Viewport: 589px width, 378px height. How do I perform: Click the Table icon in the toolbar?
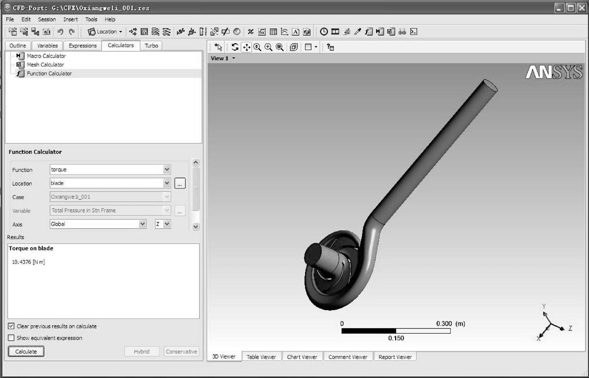[273, 32]
